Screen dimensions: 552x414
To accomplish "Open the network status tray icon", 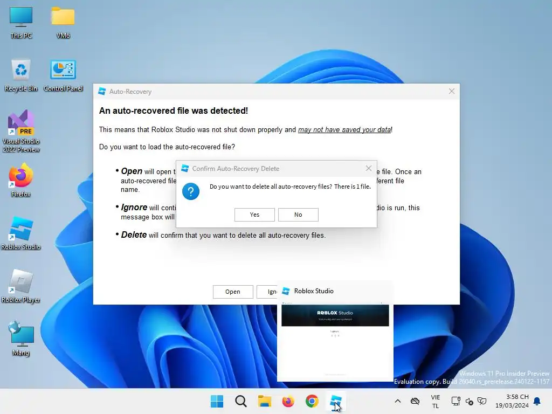I will point(456,401).
